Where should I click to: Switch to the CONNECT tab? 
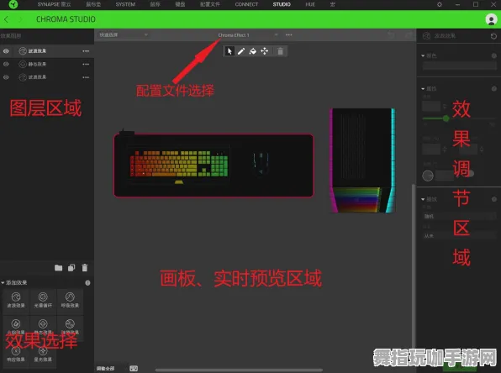(246, 4)
